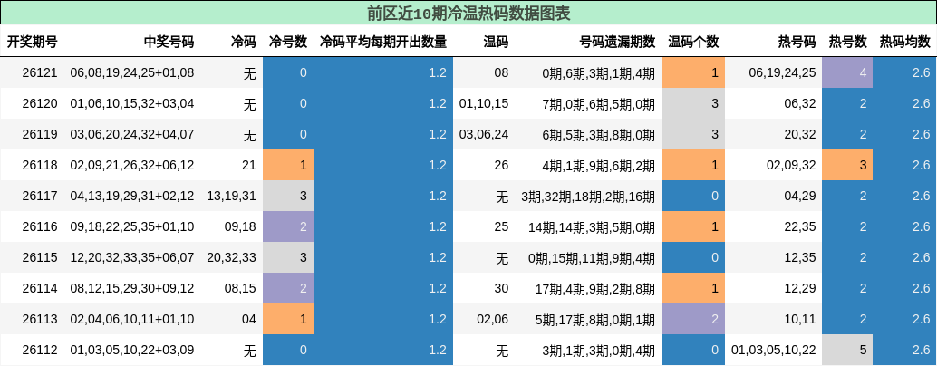
Task: Select hot numbers cell 10,11
Action: click(x=800, y=319)
